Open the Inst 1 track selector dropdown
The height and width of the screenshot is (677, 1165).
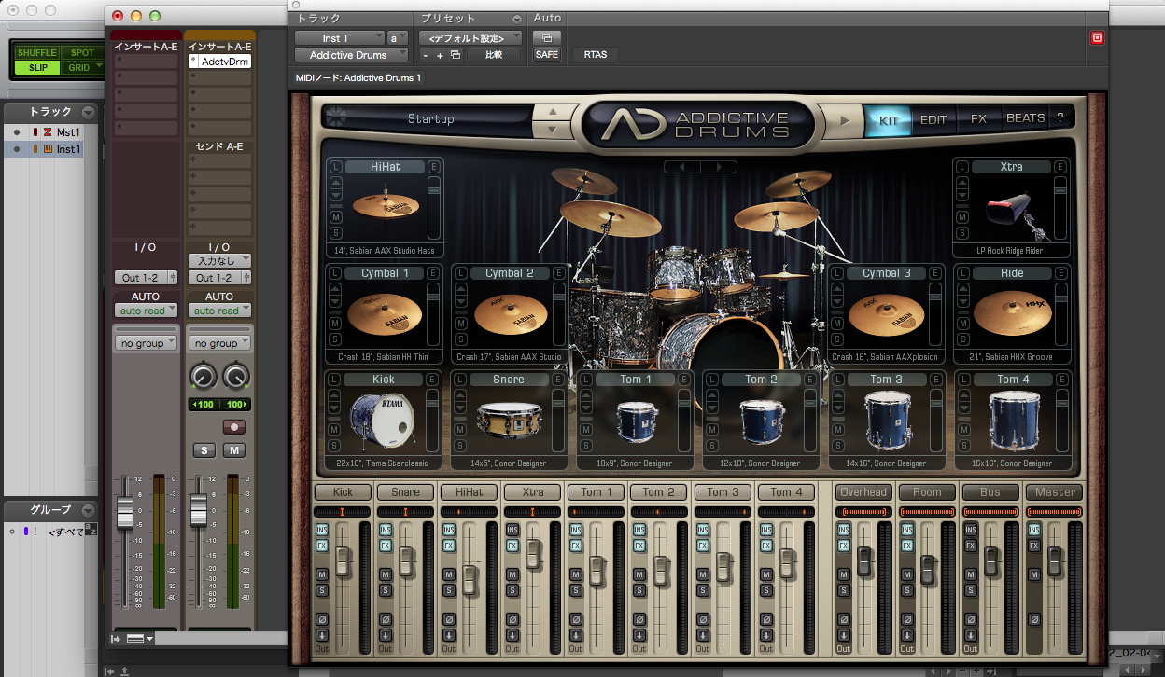tap(340, 38)
